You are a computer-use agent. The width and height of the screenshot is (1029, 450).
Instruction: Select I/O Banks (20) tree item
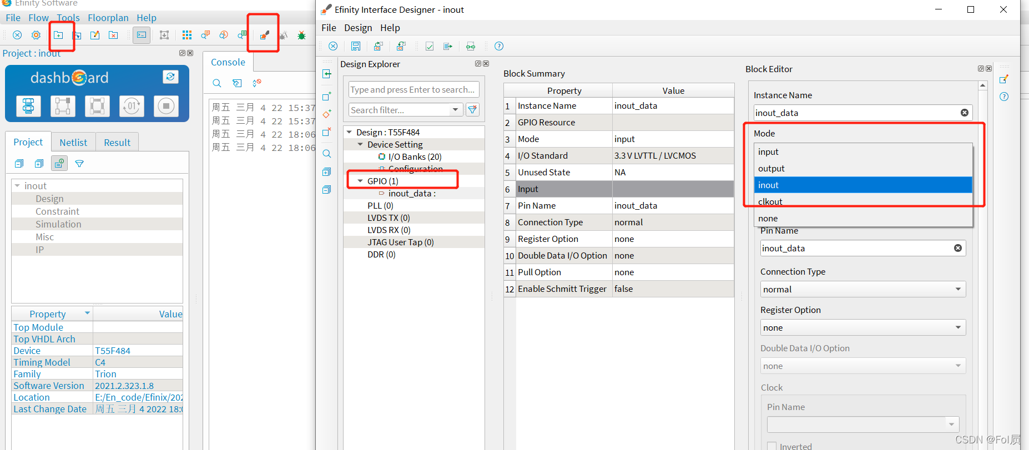pyautogui.click(x=415, y=156)
